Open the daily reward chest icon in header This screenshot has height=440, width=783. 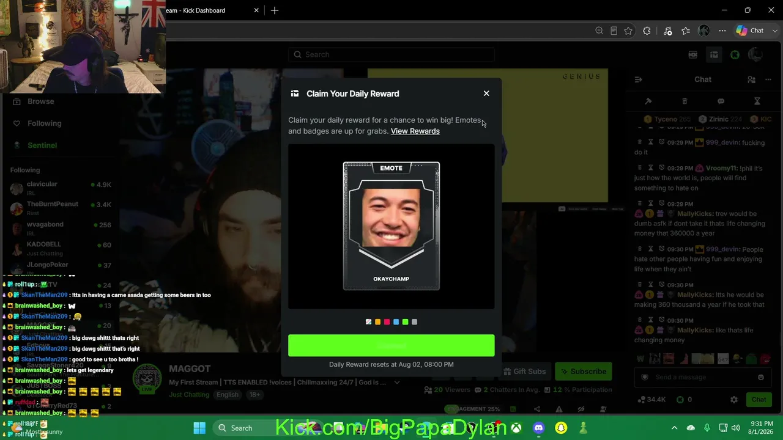point(714,55)
